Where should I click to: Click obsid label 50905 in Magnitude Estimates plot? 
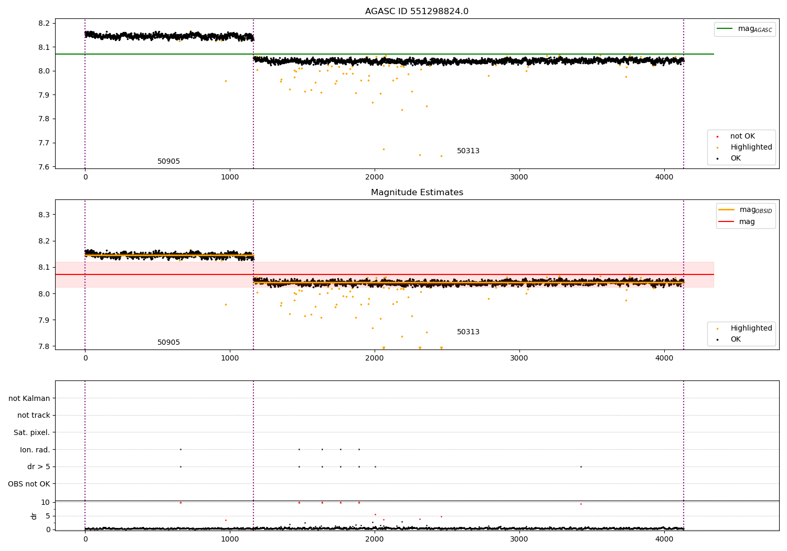point(168,343)
